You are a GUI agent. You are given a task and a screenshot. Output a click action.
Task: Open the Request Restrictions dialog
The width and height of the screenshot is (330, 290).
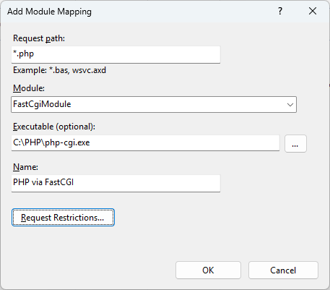[x=63, y=218]
